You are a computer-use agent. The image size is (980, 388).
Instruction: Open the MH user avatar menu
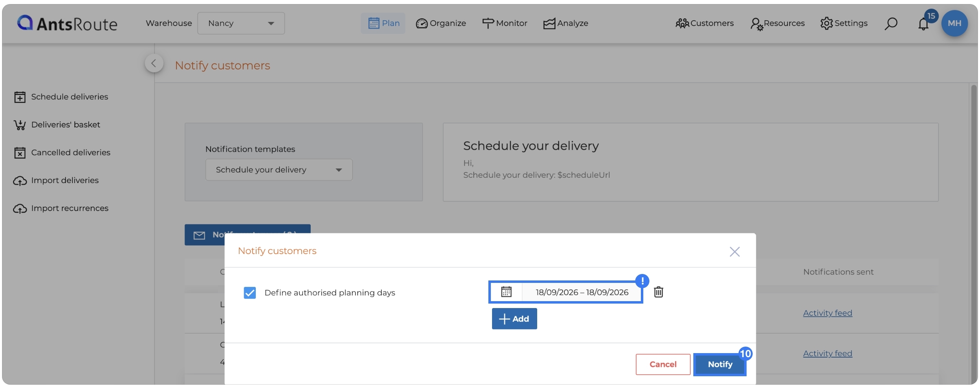[x=954, y=23]
